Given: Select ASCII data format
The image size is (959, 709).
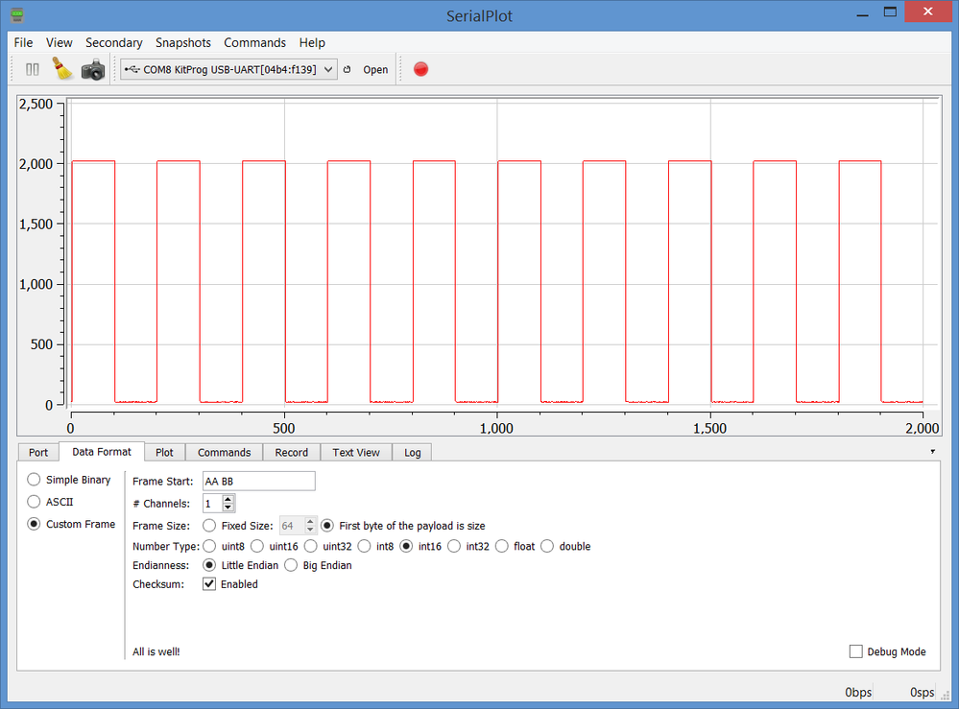Looking at the screenshot, I should tap(32, 502).
